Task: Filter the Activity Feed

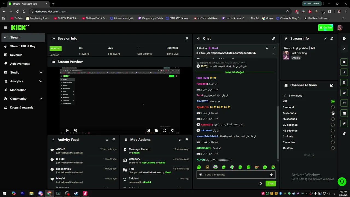Action: click(x=107, y=140)
